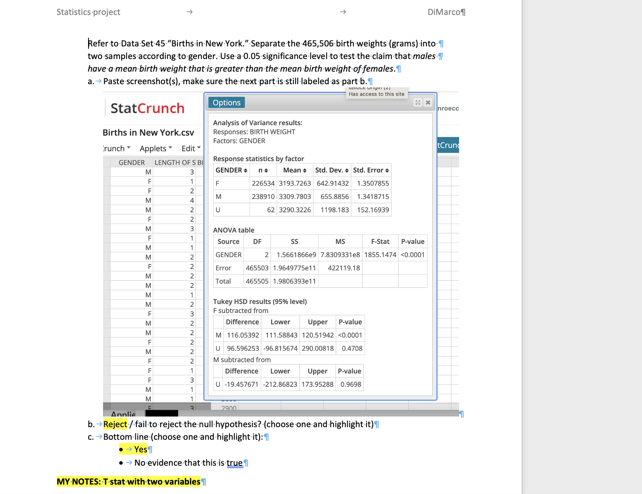The width and height of the screenshot is (642, 494).
Task: Click the true hyperlink in the last bullet
Action: [x=235, y=463]
